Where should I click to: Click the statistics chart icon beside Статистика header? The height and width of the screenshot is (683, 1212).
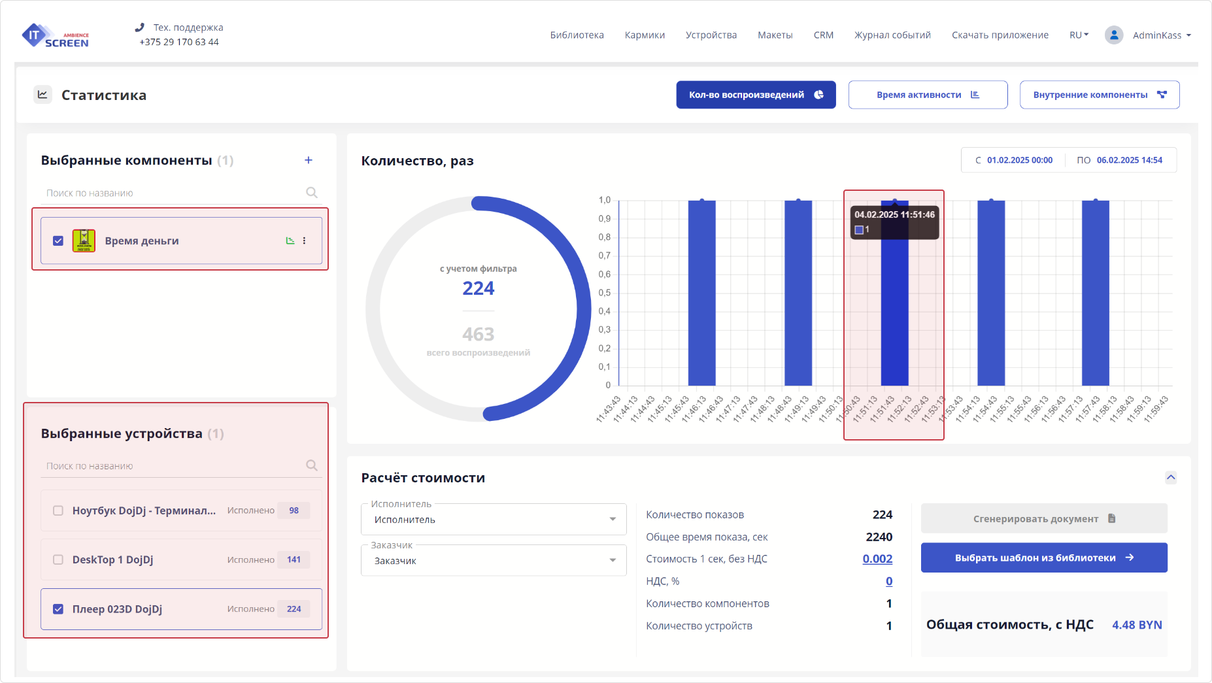[42, 94]
